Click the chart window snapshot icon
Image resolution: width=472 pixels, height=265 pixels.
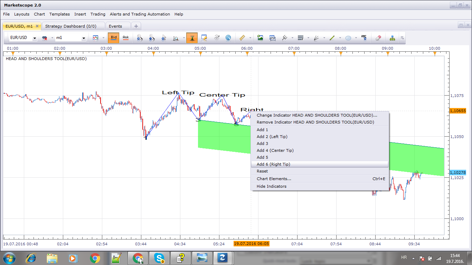coord(272,38)
